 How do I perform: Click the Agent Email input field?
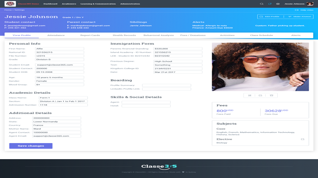56,136
